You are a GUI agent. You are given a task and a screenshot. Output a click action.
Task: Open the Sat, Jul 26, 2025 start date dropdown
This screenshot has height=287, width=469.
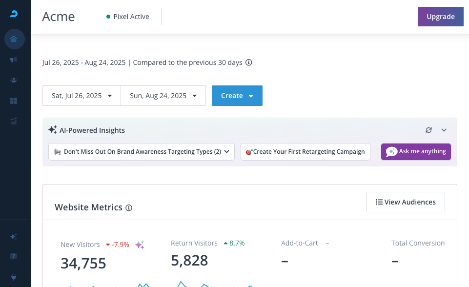coord(82,96)
